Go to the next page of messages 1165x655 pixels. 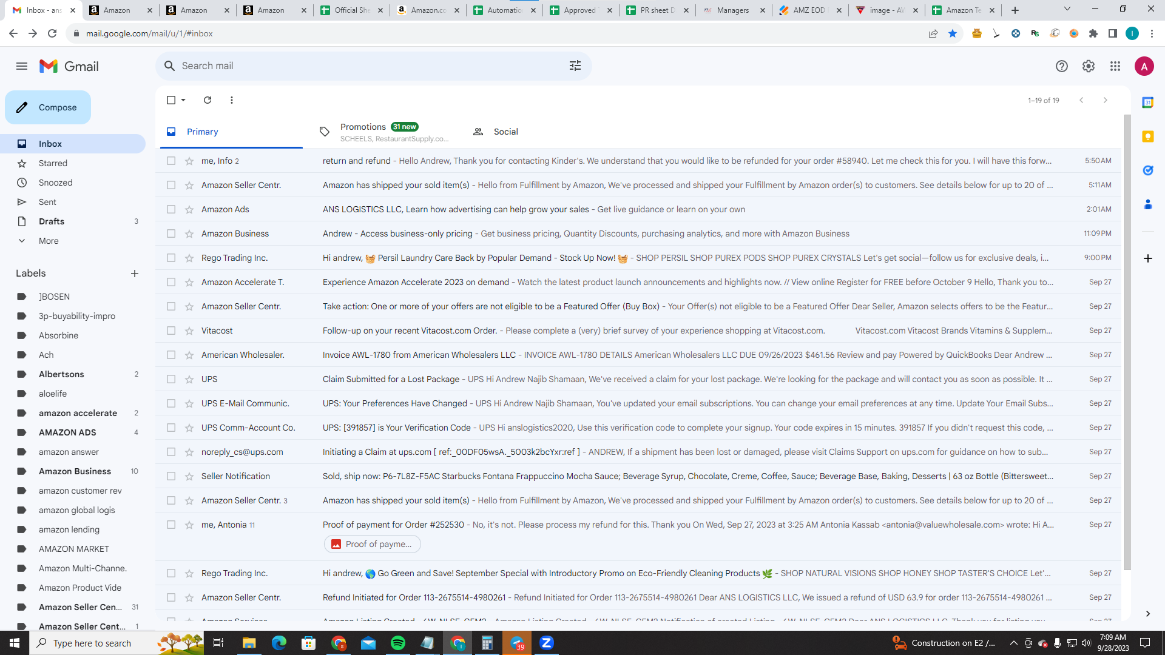coord(1106,100)
